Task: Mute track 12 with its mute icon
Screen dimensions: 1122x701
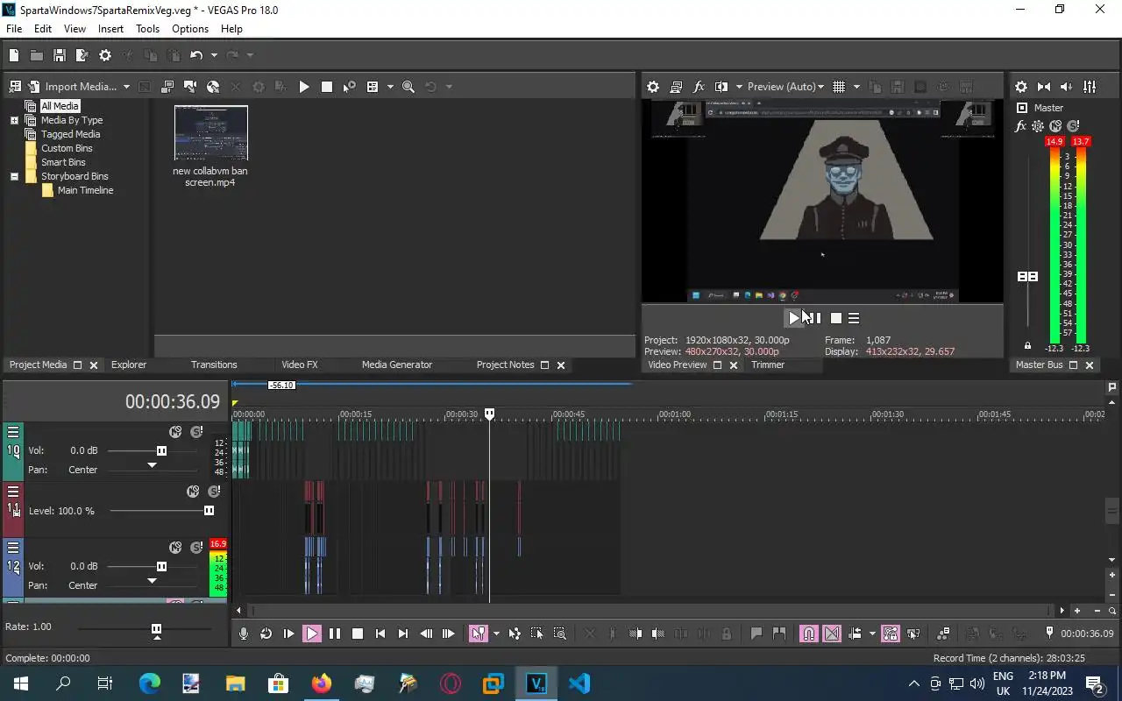Action: coord(175,548)
